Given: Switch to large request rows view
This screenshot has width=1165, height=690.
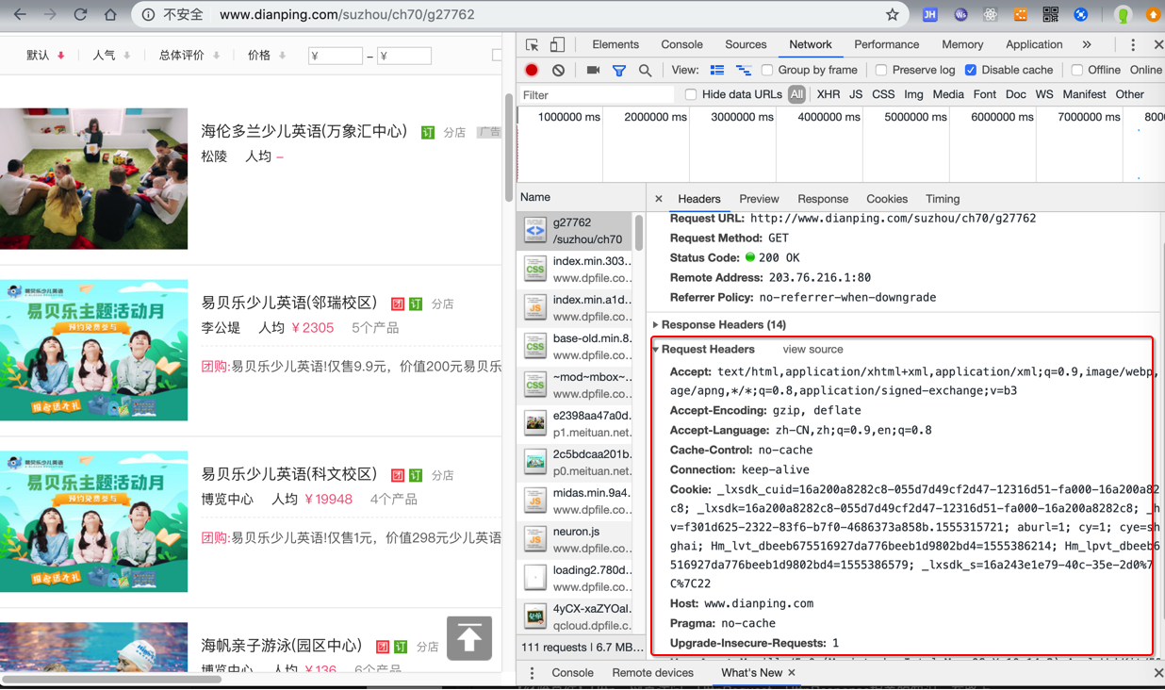Looking at the screenshot, I should pos(717,70).
